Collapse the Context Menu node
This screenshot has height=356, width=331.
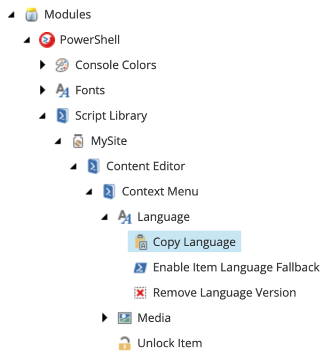pyautogui.click(x=89, y=192)
